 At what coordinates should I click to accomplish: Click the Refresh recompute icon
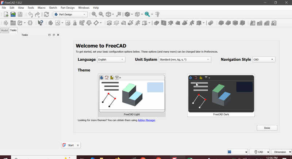[46, 14]
